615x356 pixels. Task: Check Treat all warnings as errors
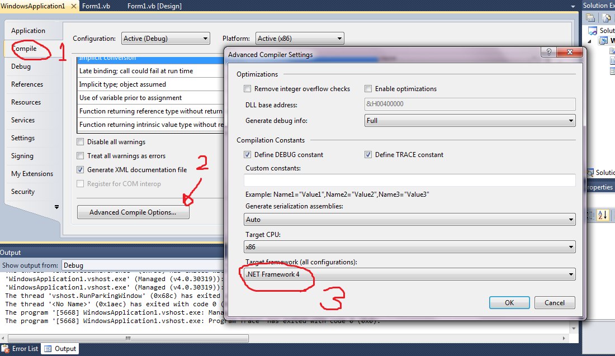81,156
